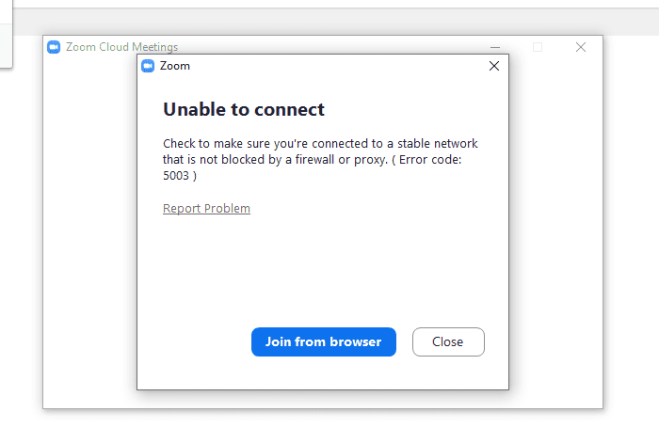Image resolution: width=659 pixels, height=428 pixels.
Task: Click the Zoom camera icon in the dialog title bar
Action: (x=148, y=66)
